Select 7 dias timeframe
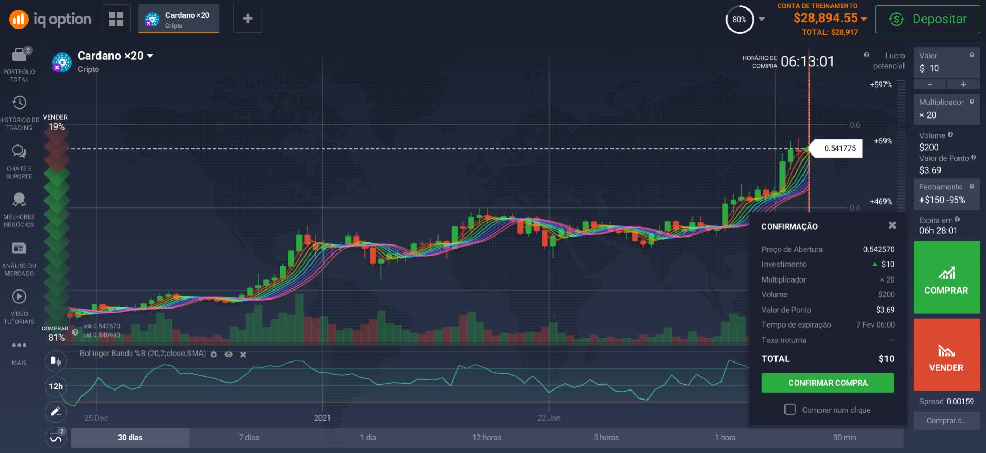 pos(249,438)
